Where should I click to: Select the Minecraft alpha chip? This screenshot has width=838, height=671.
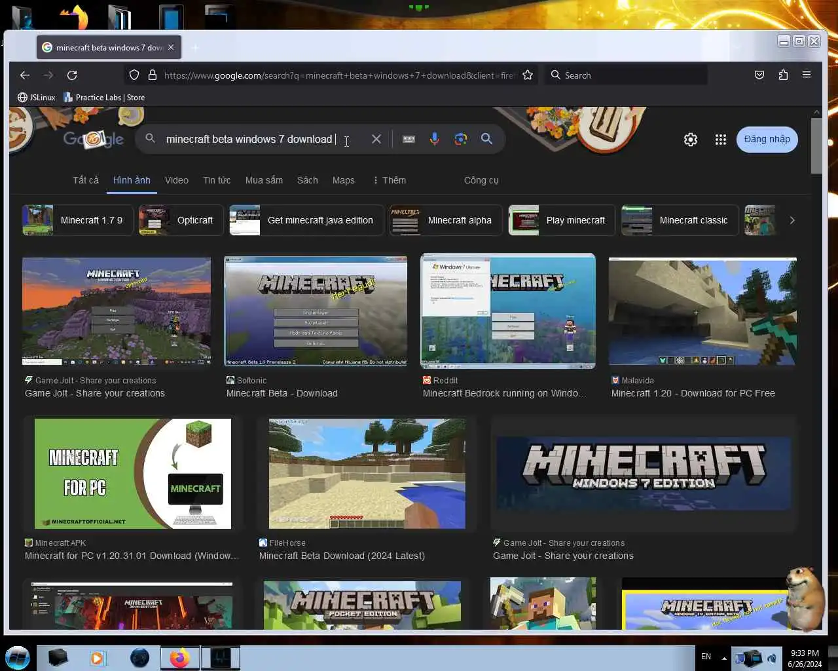[x=446, y=220]
